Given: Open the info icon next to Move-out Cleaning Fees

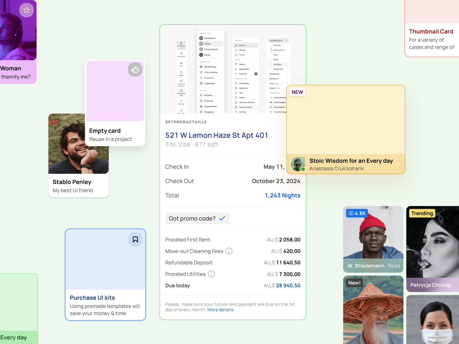Looking at the screenshot, I should tap(229, 251).
